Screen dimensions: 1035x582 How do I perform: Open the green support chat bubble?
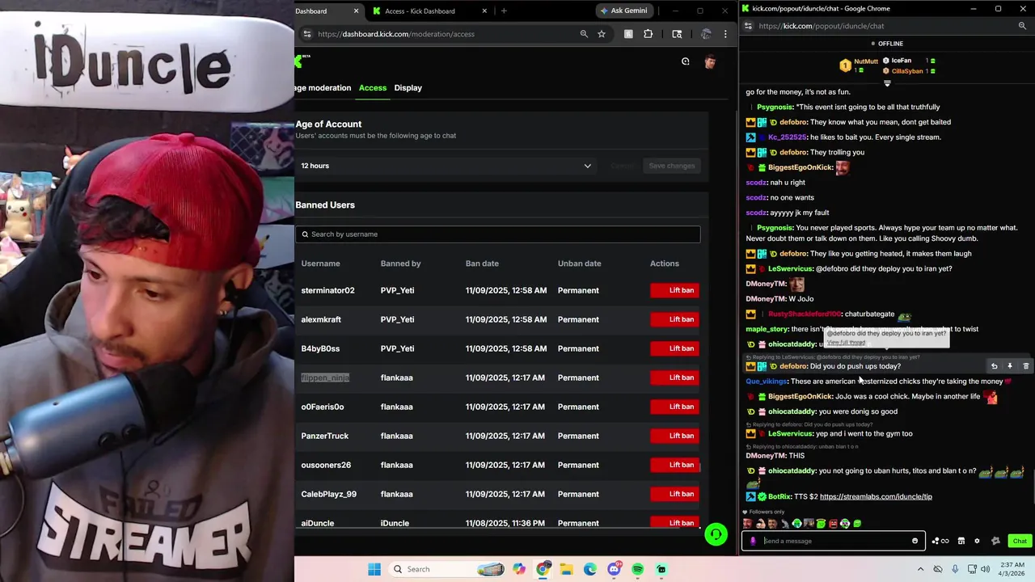pos(716,535)
